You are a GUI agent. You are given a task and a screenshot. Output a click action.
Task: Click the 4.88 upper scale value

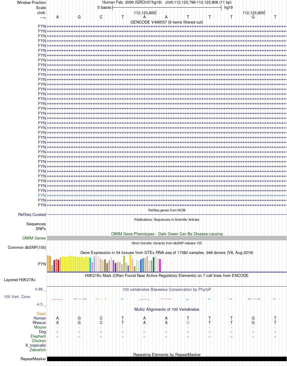click(x=39, y=289)
